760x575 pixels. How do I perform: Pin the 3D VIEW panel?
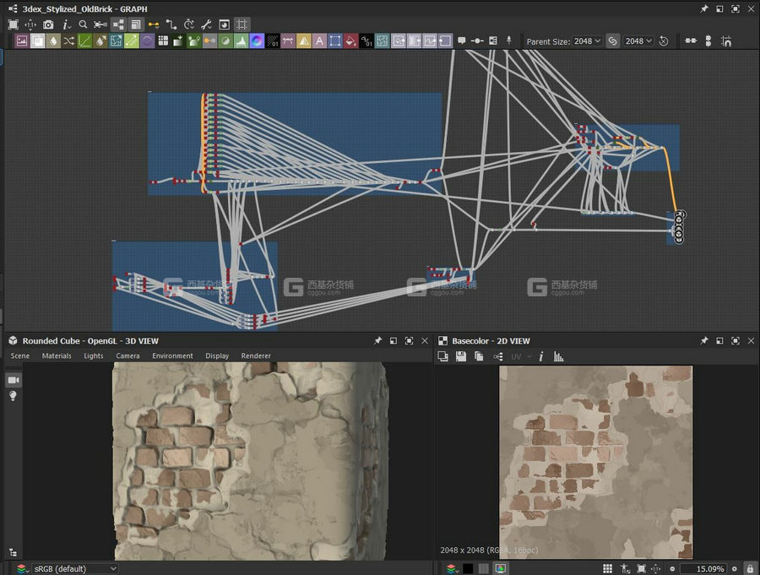coord(377,341)
